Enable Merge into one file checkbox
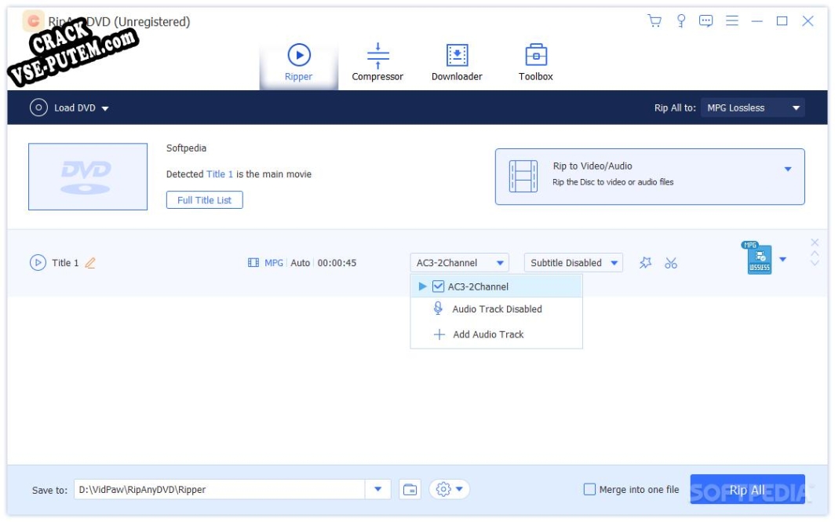 click(x=589, y=490)
